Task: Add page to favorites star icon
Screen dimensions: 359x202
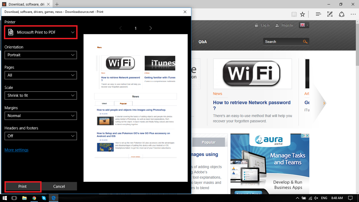Action: click(302, 14)
